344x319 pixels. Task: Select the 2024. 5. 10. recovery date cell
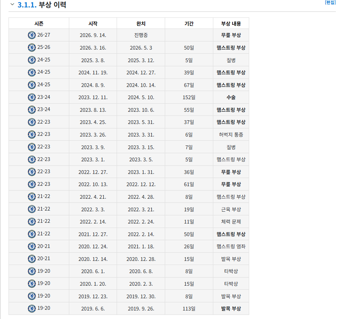pyautogui.click(x=141, y=97)
